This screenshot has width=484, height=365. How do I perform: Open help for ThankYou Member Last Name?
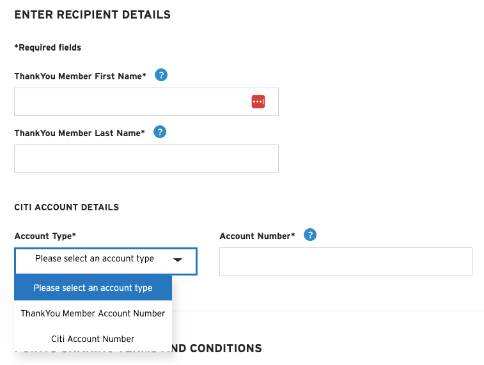(x=160, y=132)
